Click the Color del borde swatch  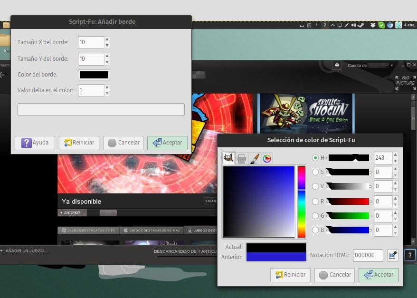[x=94, y=75]
